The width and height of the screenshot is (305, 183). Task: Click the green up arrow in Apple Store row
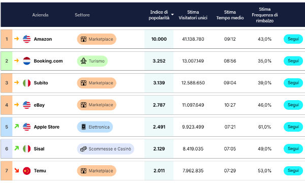coord(17,126)
